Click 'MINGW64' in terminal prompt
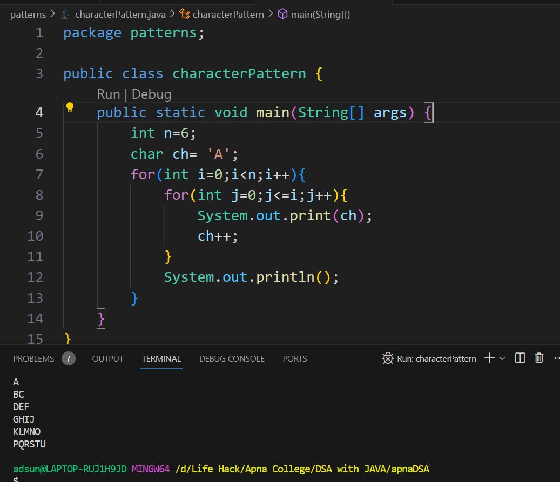The image size is (560, 482). click(151, 469)
